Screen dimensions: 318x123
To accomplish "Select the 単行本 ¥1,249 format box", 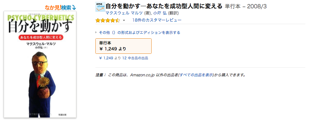I will (x=123, y=46).
